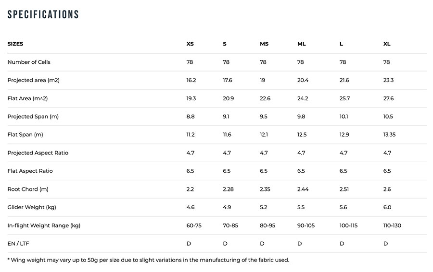
Task: Select the Projected area (m2) row label
Action: [34, 81]
